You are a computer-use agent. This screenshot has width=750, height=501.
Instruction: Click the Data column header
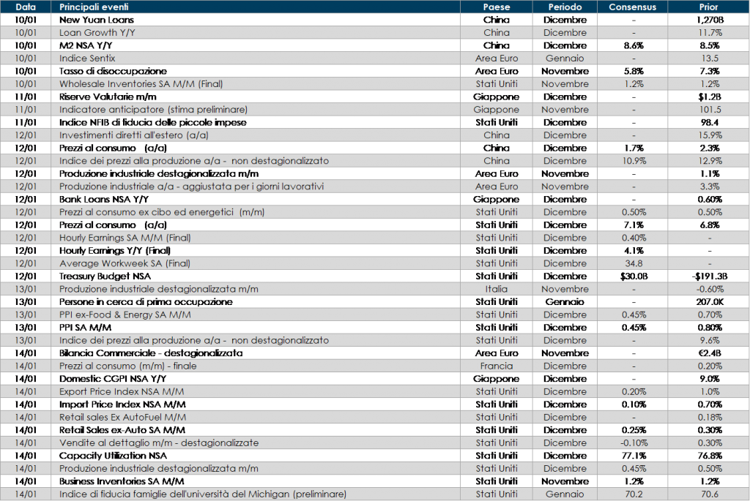pos(26,7)
